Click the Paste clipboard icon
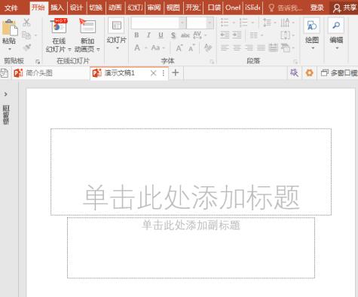358x297 pixels. (10, 27)
